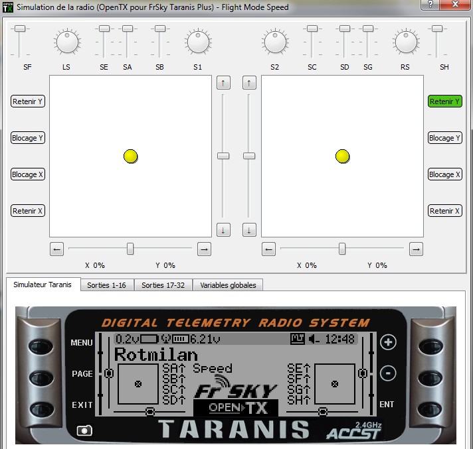Click the right stick down arrow button
This screenshot has width=473, height=449.
(249, 230)
